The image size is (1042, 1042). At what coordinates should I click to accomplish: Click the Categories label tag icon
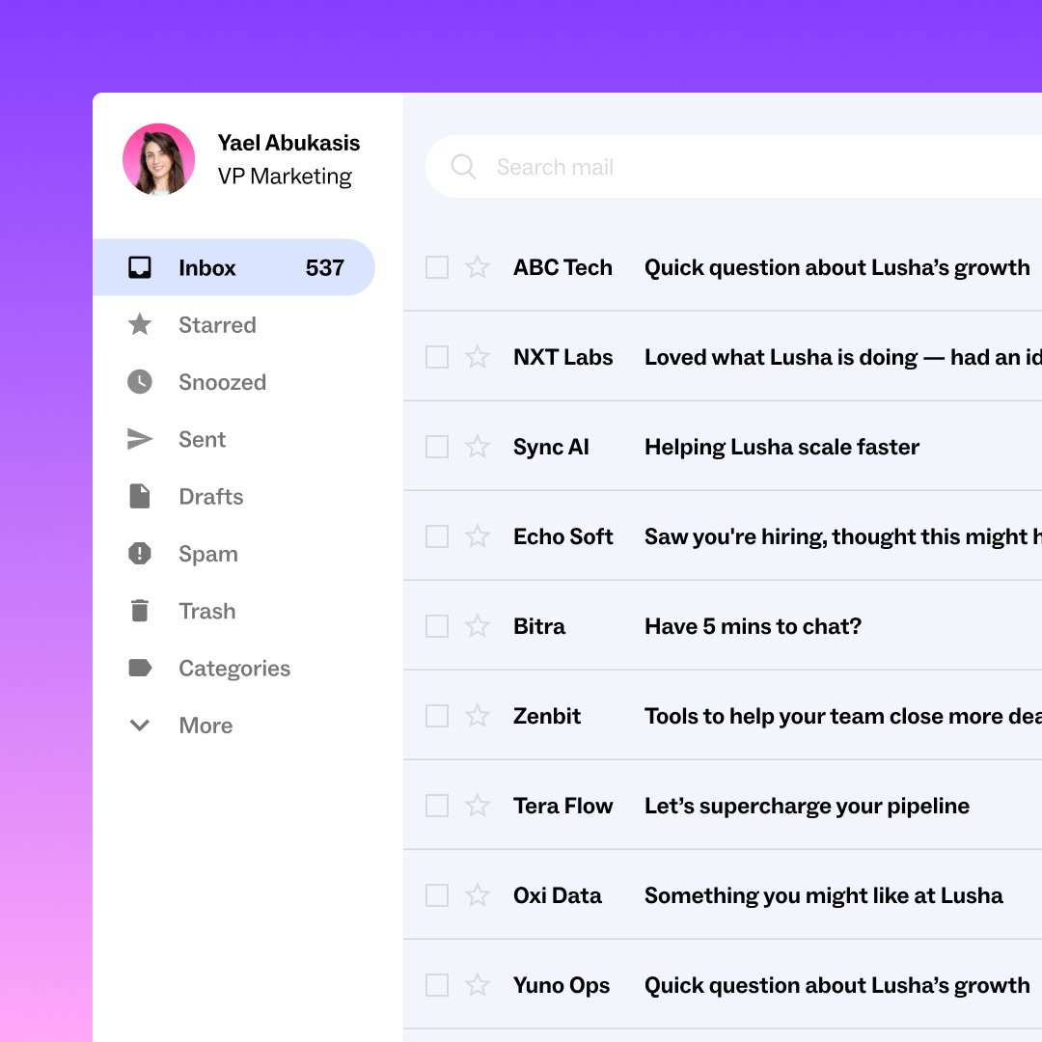click(x=140, y=668)
